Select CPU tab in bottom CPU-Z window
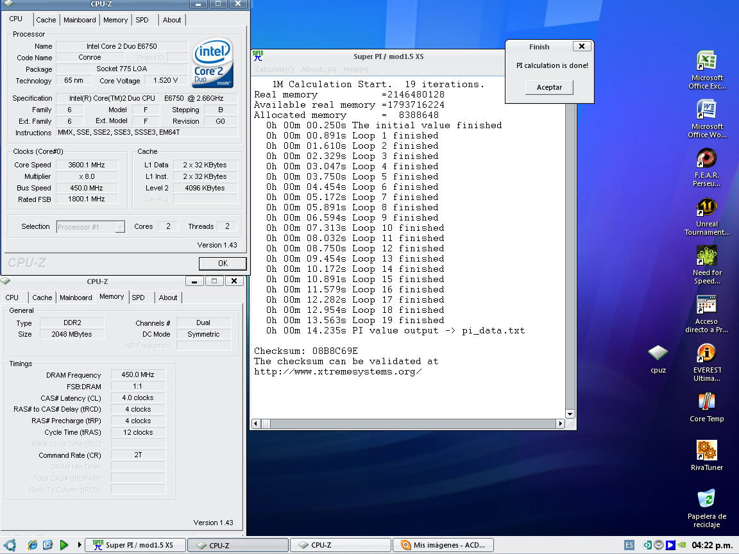This screenshot has height=554, width=739. (x=12, y=298)
